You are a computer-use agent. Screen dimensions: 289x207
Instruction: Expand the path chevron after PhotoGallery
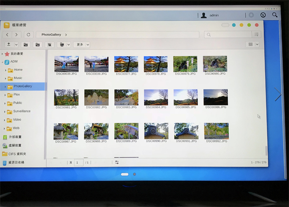66,34
